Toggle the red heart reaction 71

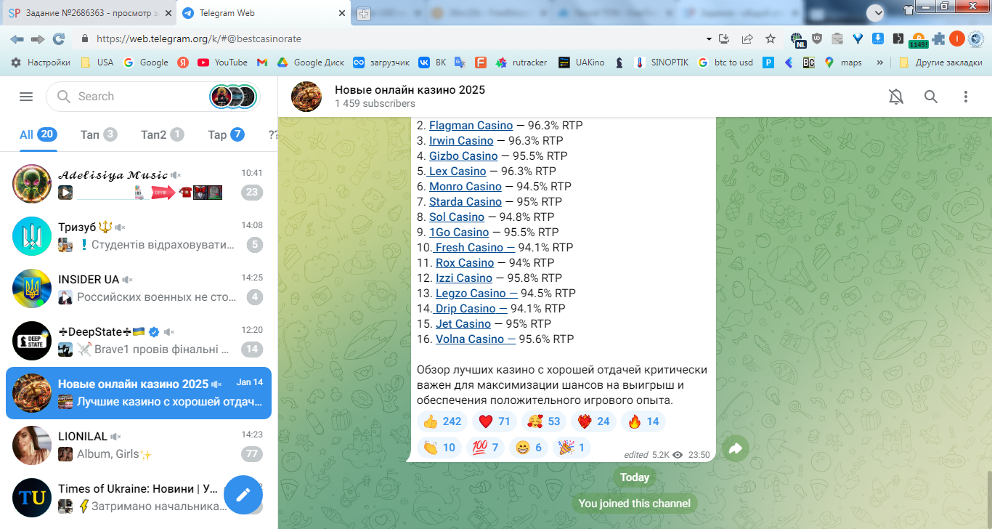pyautogui.click(x=495, y=421)
